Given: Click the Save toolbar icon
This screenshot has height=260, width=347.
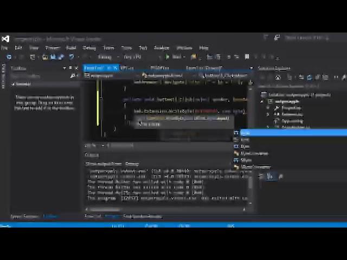Looking at the screenshot, I should pyautogui.click(x=53, y=57).
